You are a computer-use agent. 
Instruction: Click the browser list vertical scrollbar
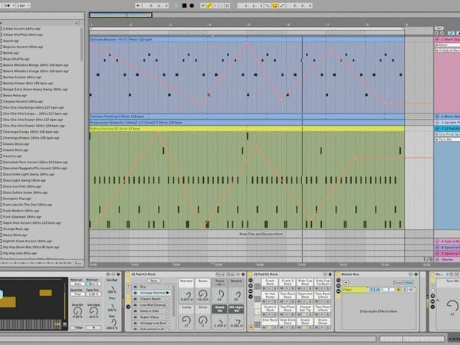click(81, 44)
